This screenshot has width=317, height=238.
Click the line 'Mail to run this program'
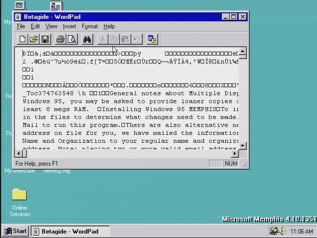pyautogui.click(x=130, y=125)
